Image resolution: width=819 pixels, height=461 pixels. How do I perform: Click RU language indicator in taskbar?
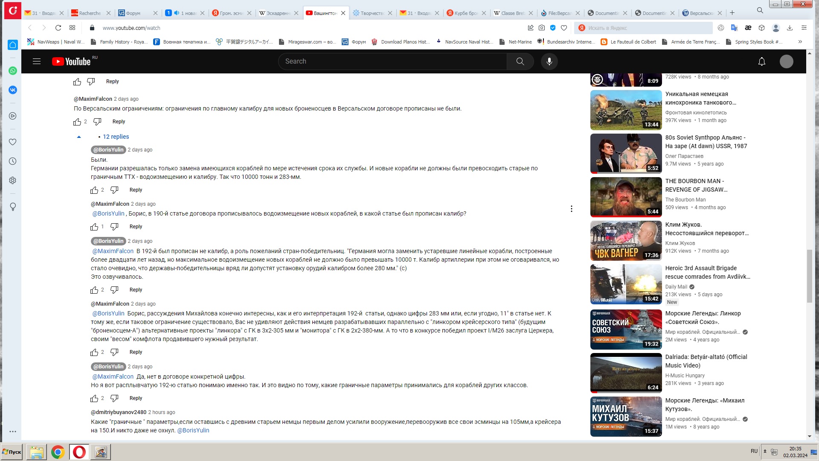click(754, 451)
